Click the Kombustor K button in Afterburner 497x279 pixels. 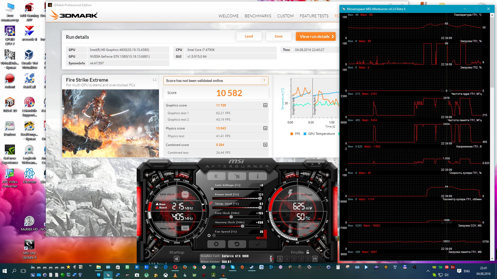[216, 176]
